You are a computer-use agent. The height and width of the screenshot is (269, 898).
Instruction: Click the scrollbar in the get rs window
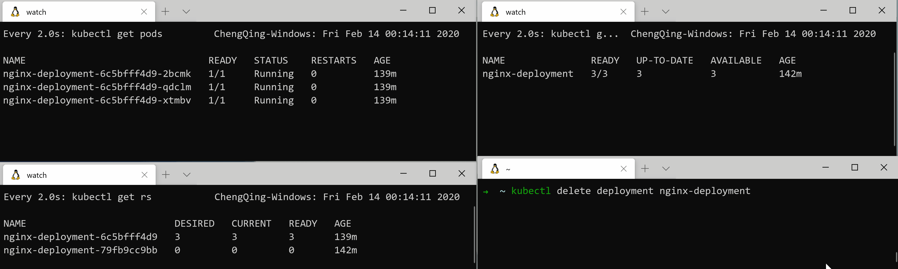point(474,234)
